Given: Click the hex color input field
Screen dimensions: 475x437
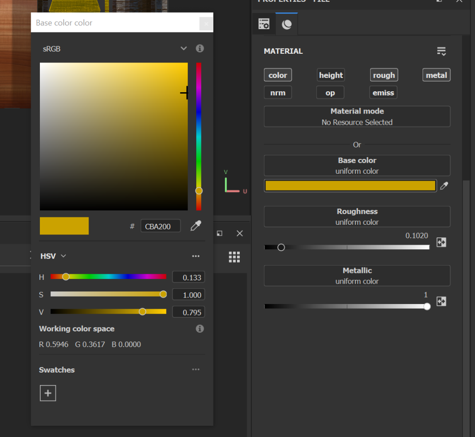Looking at the screenshot, I should pyautogui.click(x=160, y=226).
